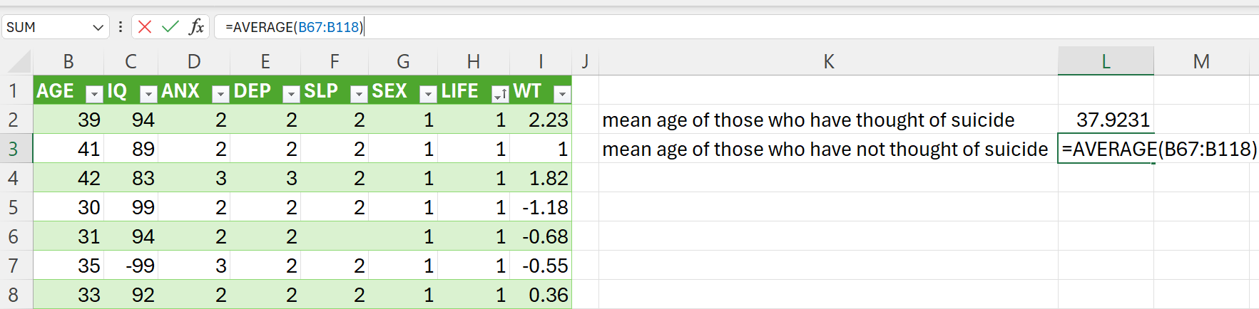
Task: Cancel the formula entry with X icon
Action: tap(145, 27)
